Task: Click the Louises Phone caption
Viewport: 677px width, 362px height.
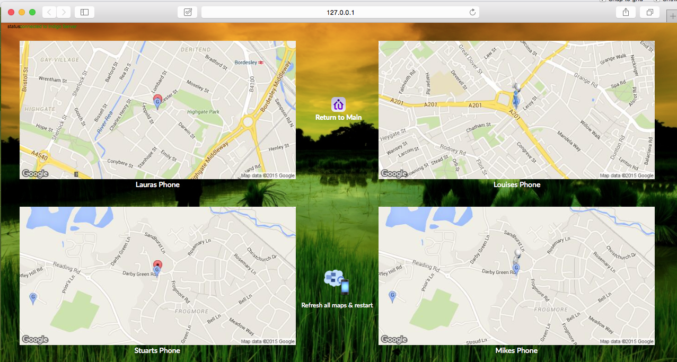Action: coord(517,185)
